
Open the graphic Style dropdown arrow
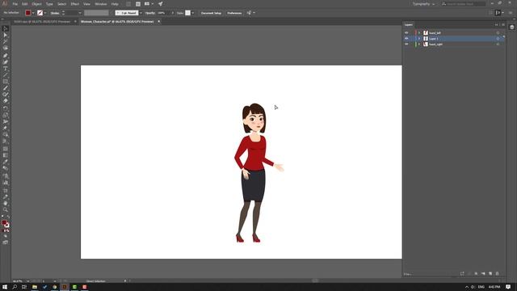click(193, 13)
